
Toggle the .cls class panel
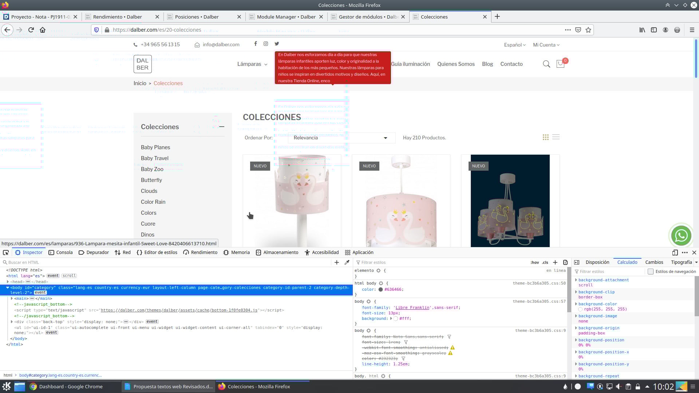(545, 262)
